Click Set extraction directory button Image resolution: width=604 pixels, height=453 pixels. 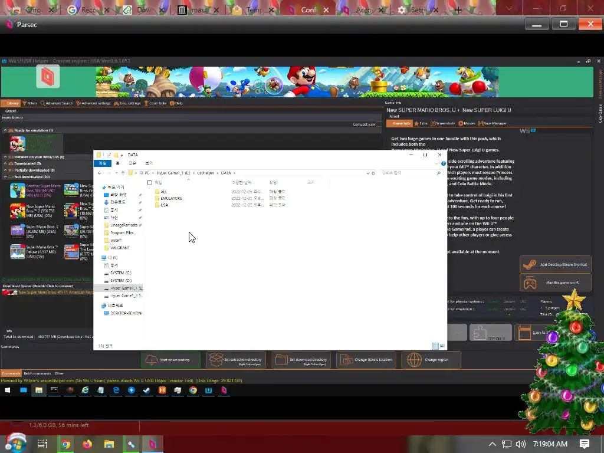(x=236, y=360)
